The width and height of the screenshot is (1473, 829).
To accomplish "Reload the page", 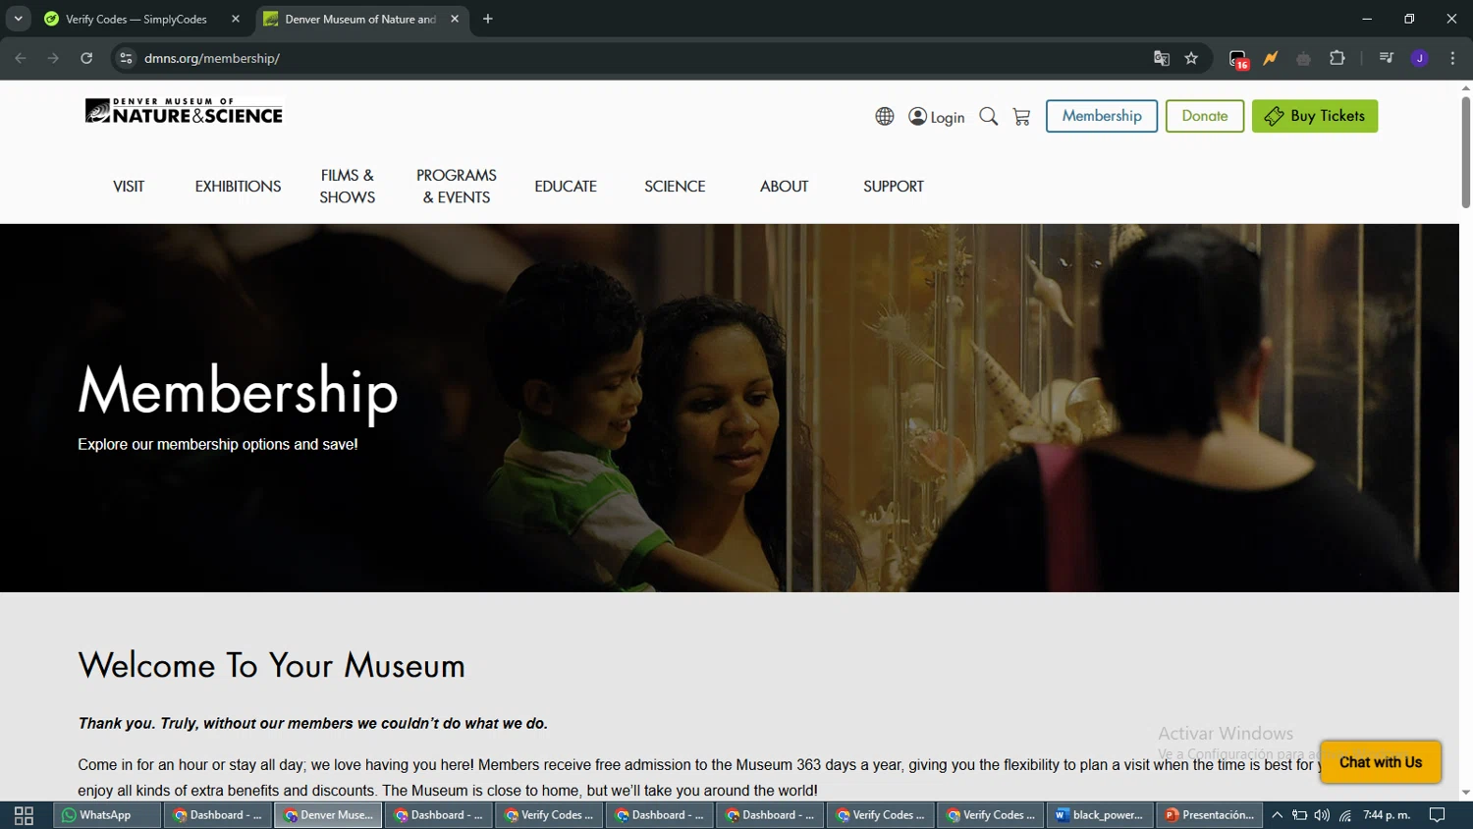I will click(86, 58).
